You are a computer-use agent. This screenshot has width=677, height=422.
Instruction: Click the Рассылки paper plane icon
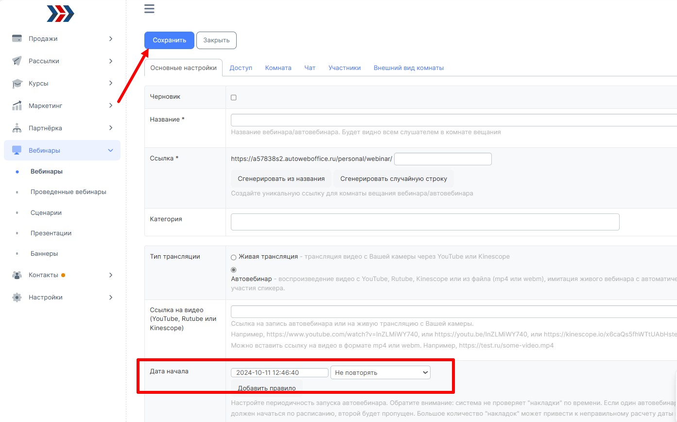pos(17,61)
